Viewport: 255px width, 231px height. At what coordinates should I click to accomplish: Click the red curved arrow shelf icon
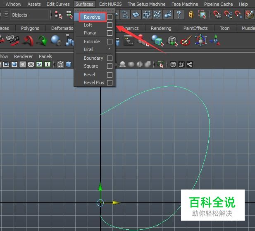pos(28,41)
